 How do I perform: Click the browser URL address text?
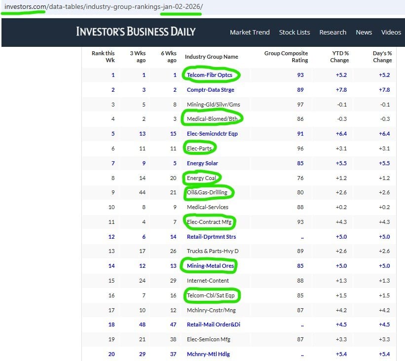click(x=104, y=6)
